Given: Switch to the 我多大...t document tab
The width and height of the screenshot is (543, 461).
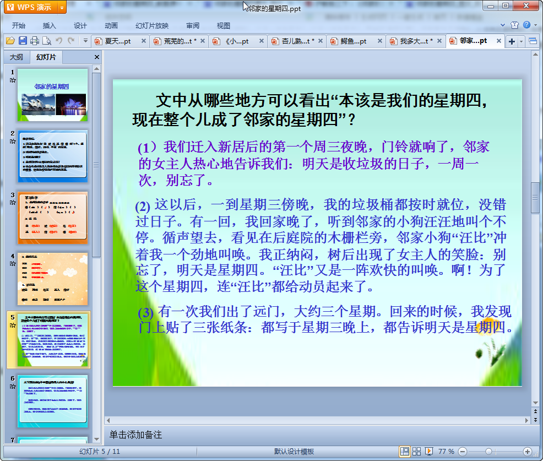Looking at the screenshot, I should (x=416, y=41).
